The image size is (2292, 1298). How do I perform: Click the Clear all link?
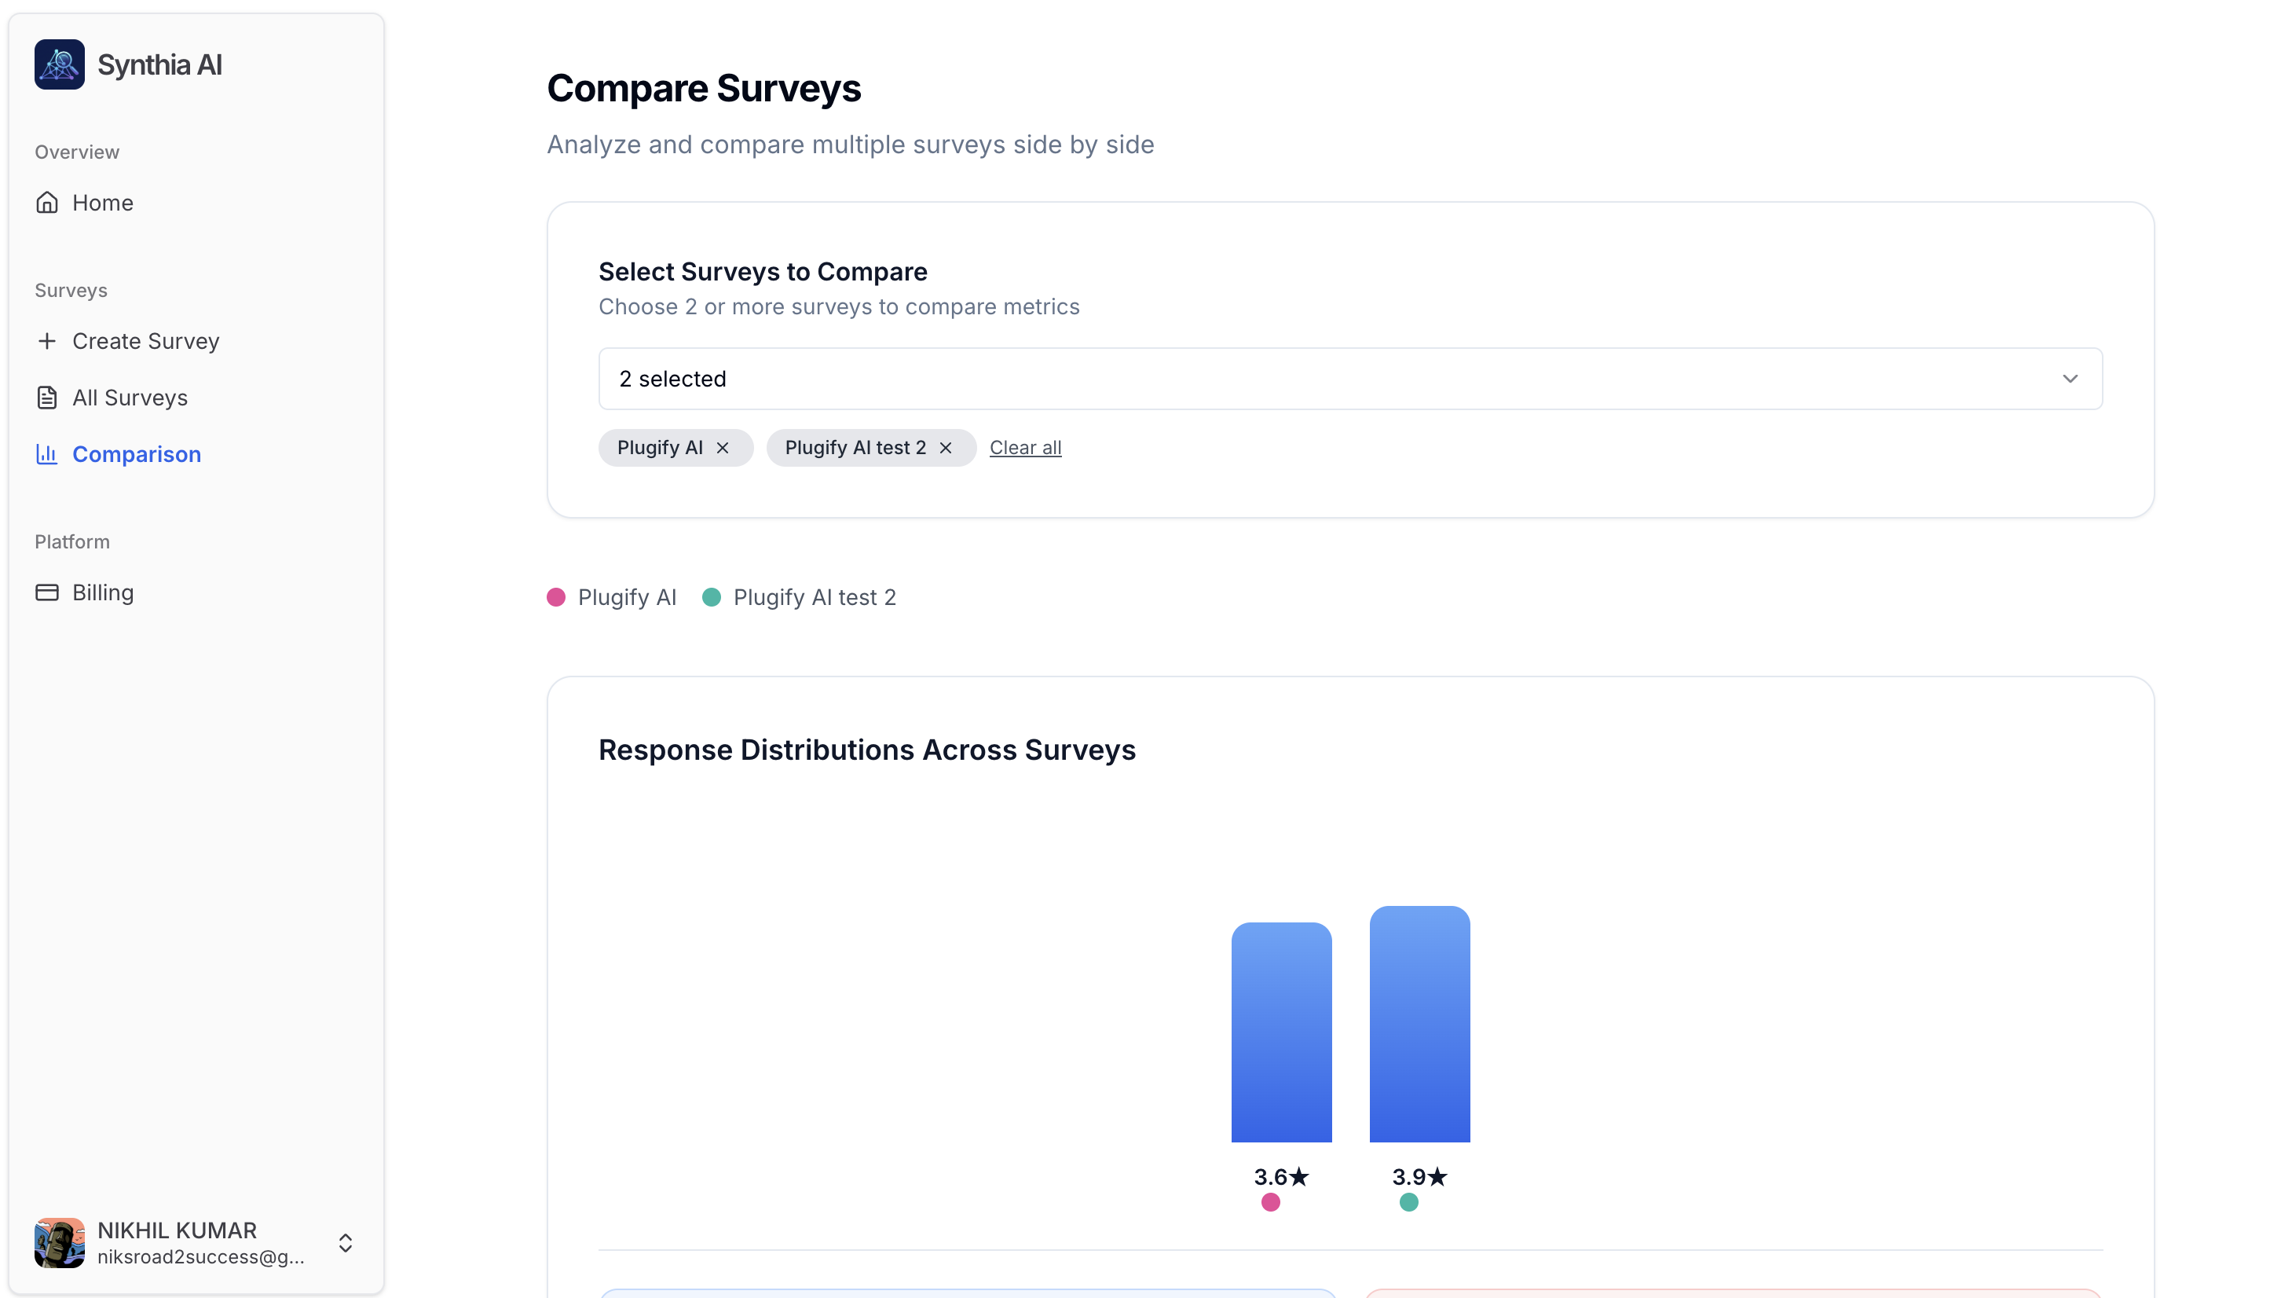tap(1025, 448)
